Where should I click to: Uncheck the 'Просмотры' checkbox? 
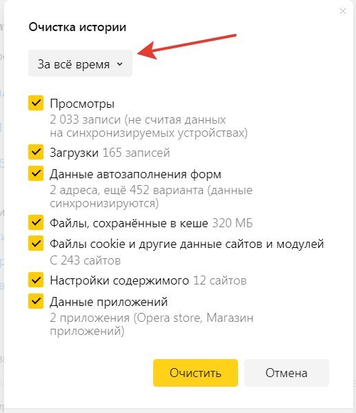pos(36,103)
